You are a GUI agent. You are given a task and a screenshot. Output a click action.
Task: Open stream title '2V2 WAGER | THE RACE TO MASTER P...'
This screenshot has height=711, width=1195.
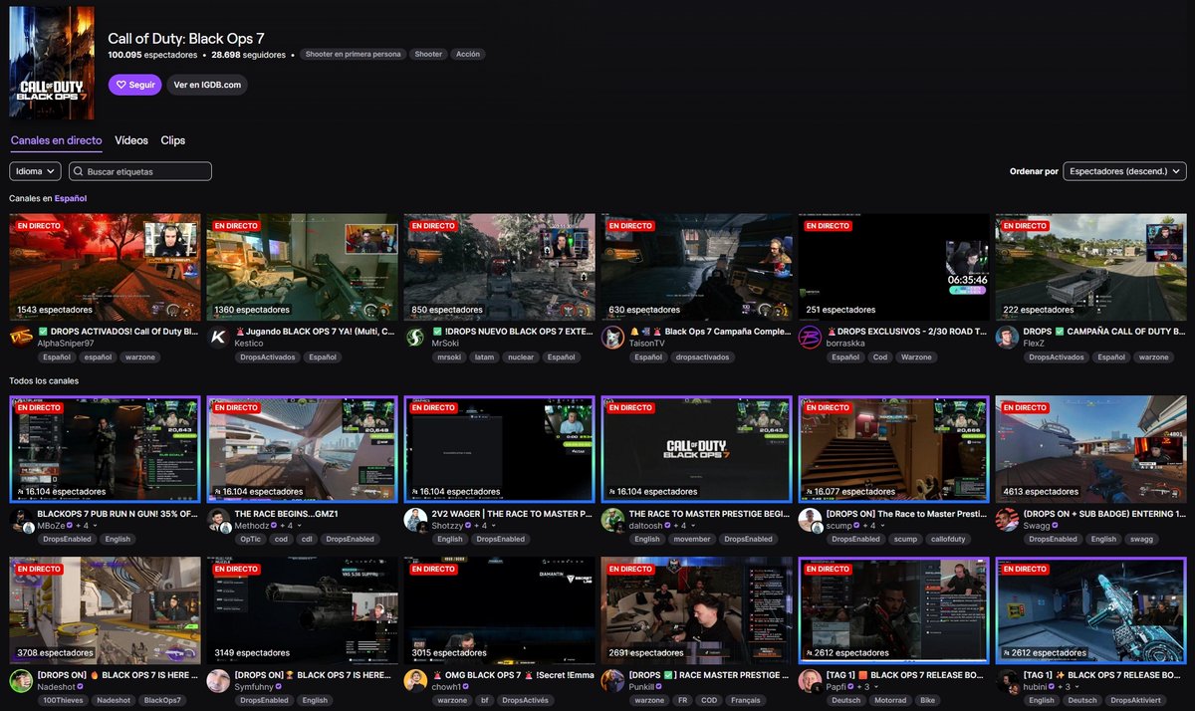tap(513, 514)
